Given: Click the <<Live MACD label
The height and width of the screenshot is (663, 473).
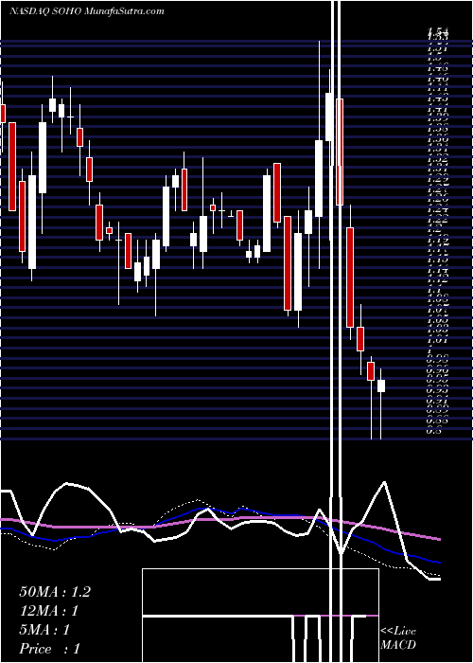Looking at the screenshot, I should [398, 638].
